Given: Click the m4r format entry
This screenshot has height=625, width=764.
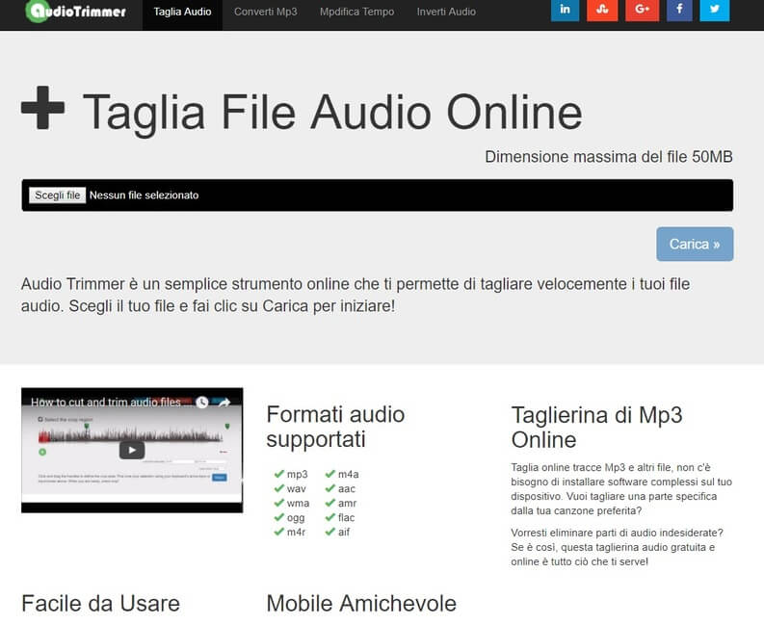Looking at the screenshot, I should click(x=290, y=532).
